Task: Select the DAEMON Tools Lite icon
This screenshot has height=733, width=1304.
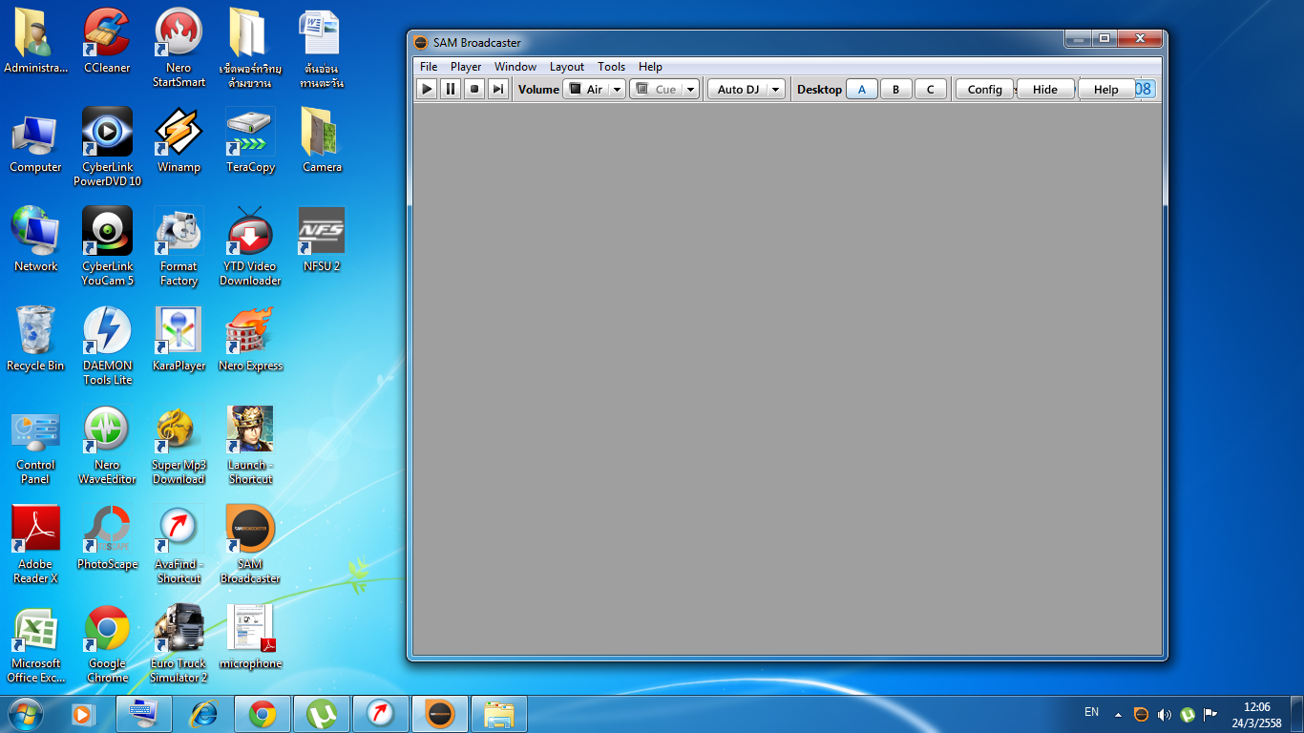Action: [107, 346]
